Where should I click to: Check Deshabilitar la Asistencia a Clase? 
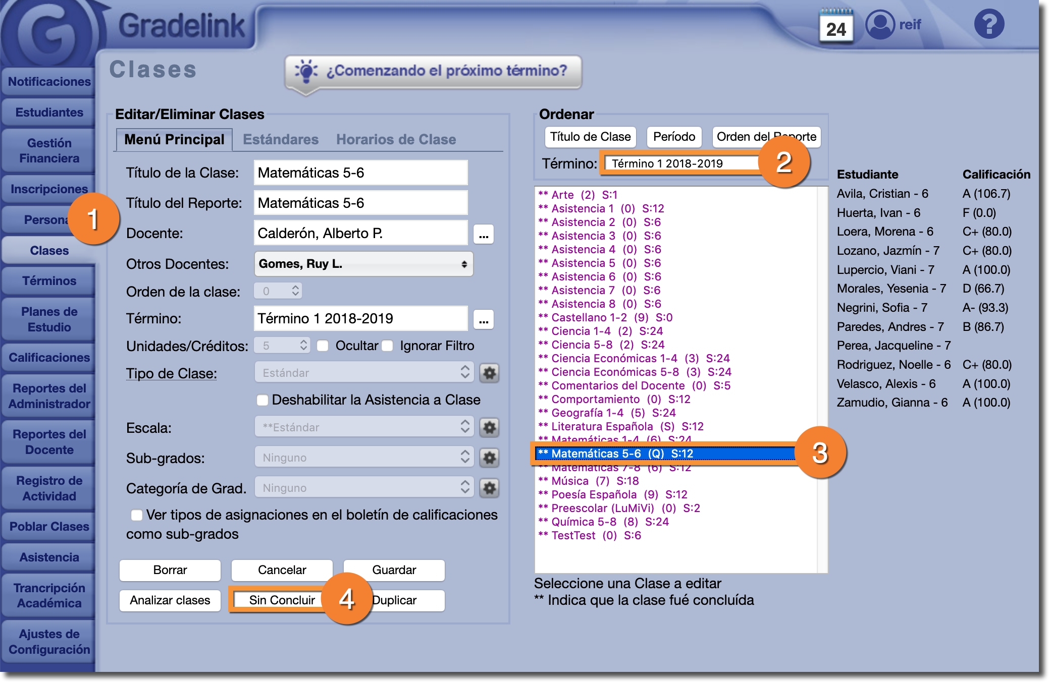coord(263,400)
